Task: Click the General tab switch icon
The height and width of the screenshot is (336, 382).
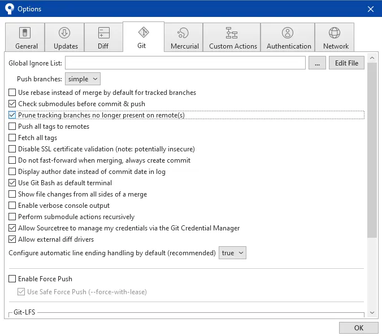Action: coord(25,33)
